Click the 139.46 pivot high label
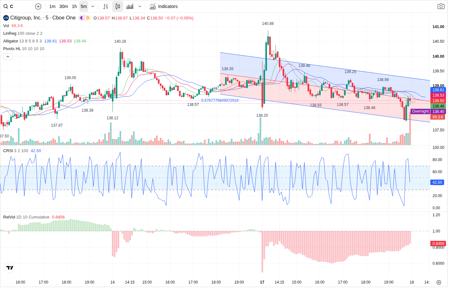 pos(304,66)
